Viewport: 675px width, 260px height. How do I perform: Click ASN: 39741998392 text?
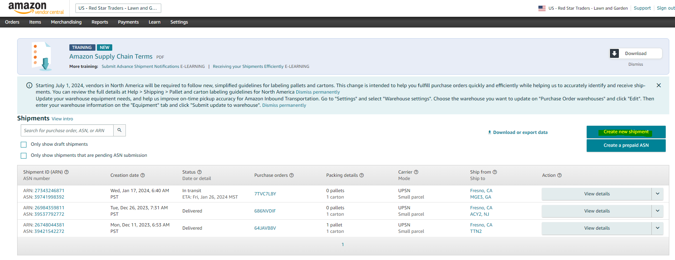(44, 197)
